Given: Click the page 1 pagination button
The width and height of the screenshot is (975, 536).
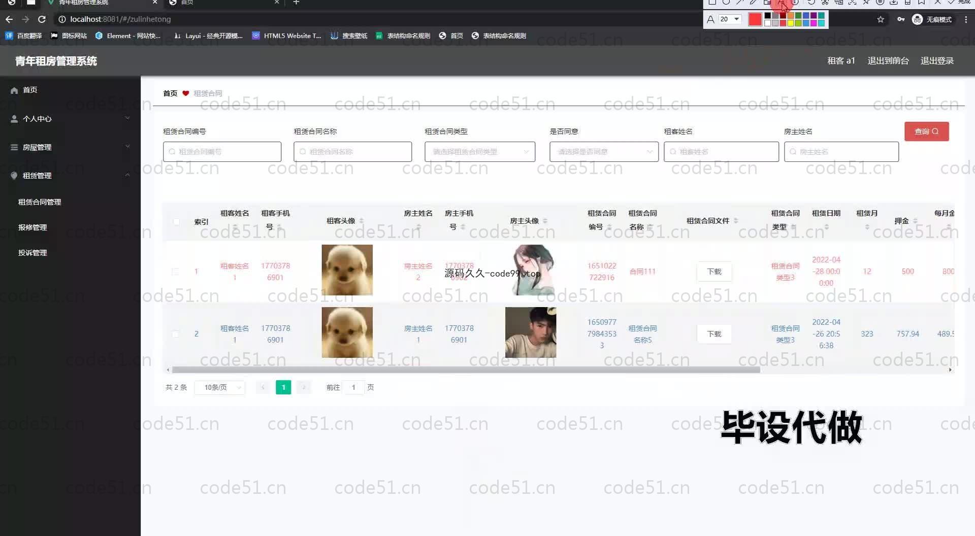Looking at the screenshot, I should pos(283,387).
